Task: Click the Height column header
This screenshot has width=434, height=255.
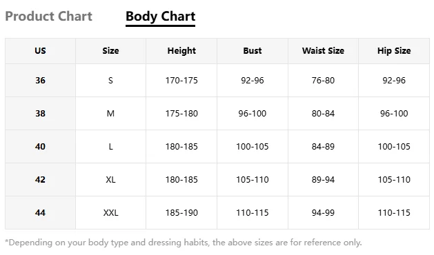Action: [x=181, y=51]
